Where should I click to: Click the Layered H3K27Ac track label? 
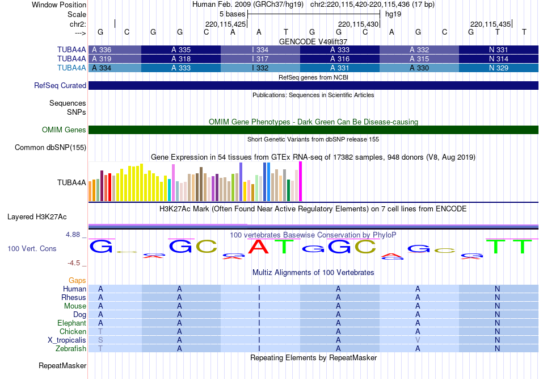point(37,217)
